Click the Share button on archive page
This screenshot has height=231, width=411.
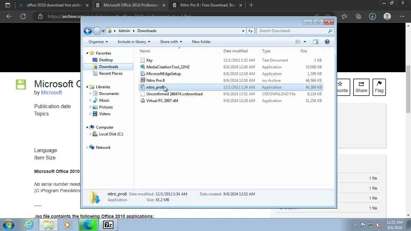click(361, 87)
